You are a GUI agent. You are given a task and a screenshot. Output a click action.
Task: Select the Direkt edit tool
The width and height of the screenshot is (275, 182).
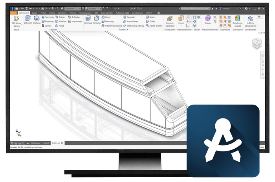tap(150, 21)
